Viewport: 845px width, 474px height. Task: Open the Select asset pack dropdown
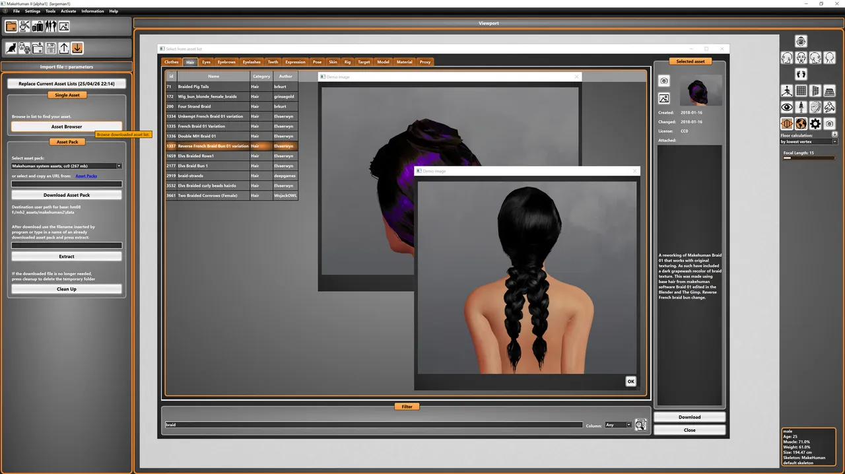coord(67,166)
